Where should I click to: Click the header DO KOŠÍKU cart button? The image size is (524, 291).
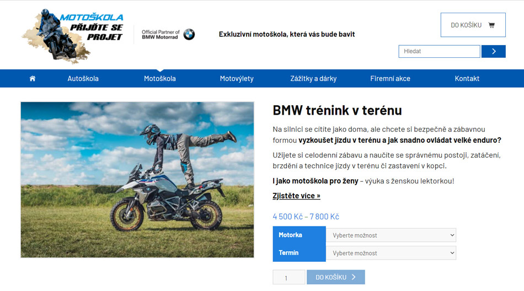[x=473, y=25]
